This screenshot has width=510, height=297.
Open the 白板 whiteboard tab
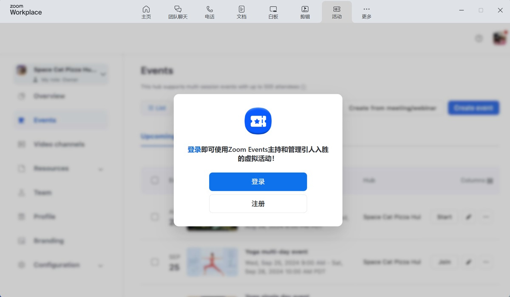coord(273,12)
